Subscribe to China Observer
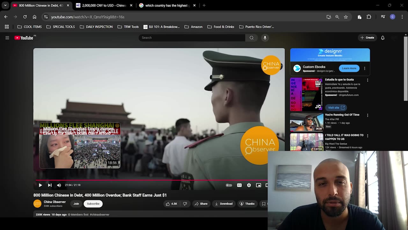Screen dimensions: 408x230 pos(93,204)
